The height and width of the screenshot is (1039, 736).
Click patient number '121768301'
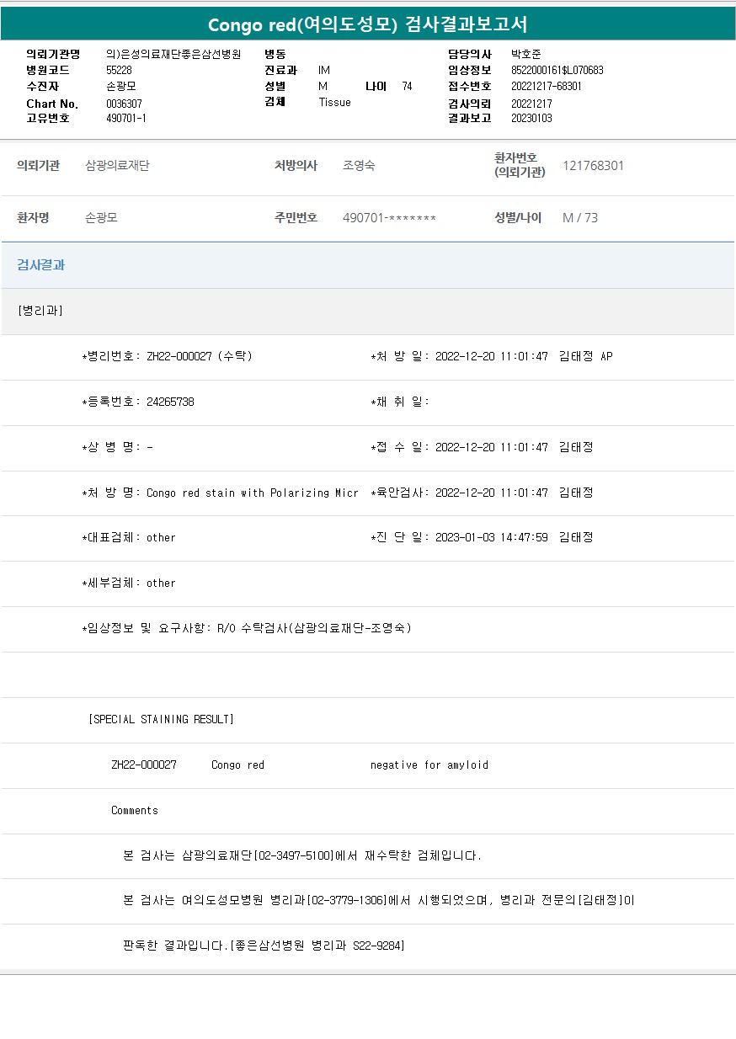[x=593, y=166]
